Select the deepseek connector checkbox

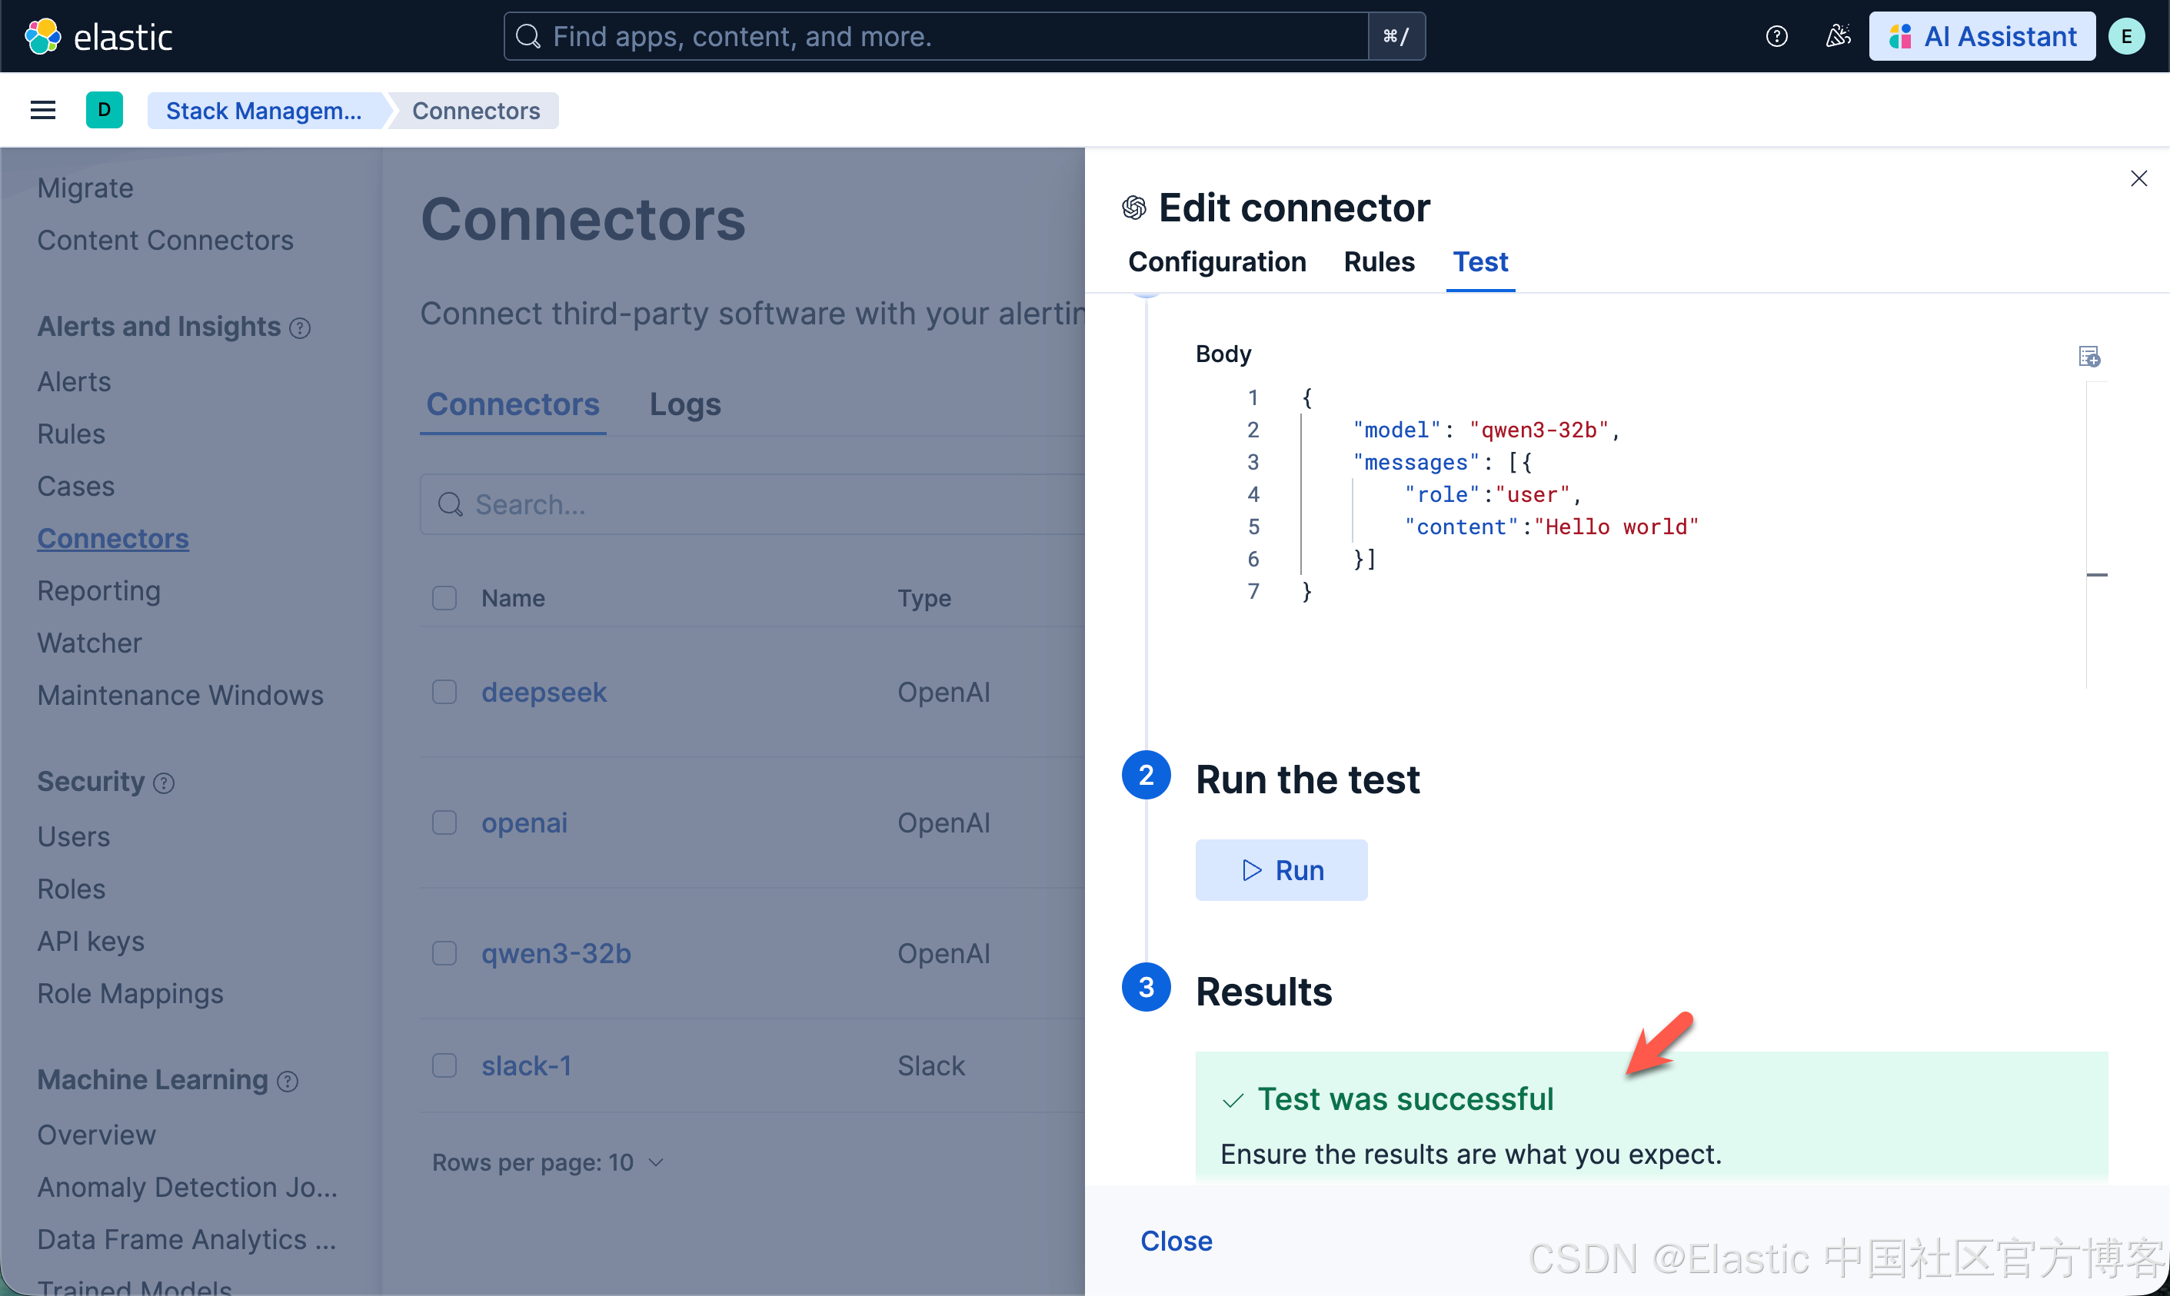tap(444, 693)
